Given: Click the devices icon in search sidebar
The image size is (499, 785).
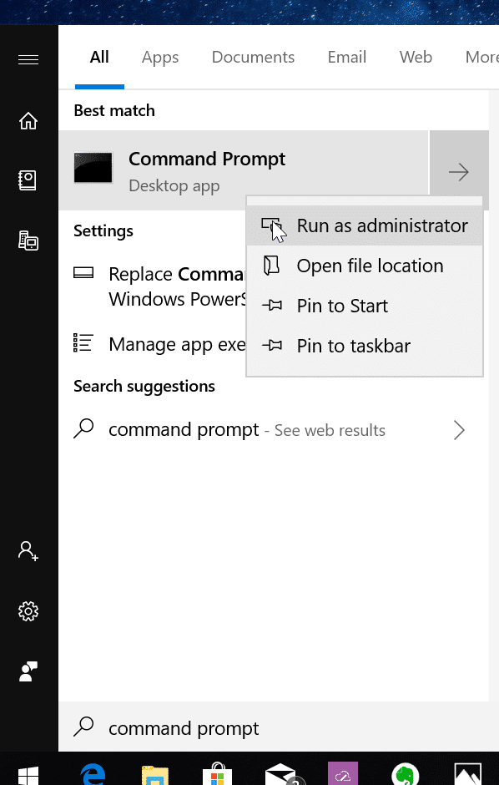Looking at the screenshot, I should [x=28, y=241].
